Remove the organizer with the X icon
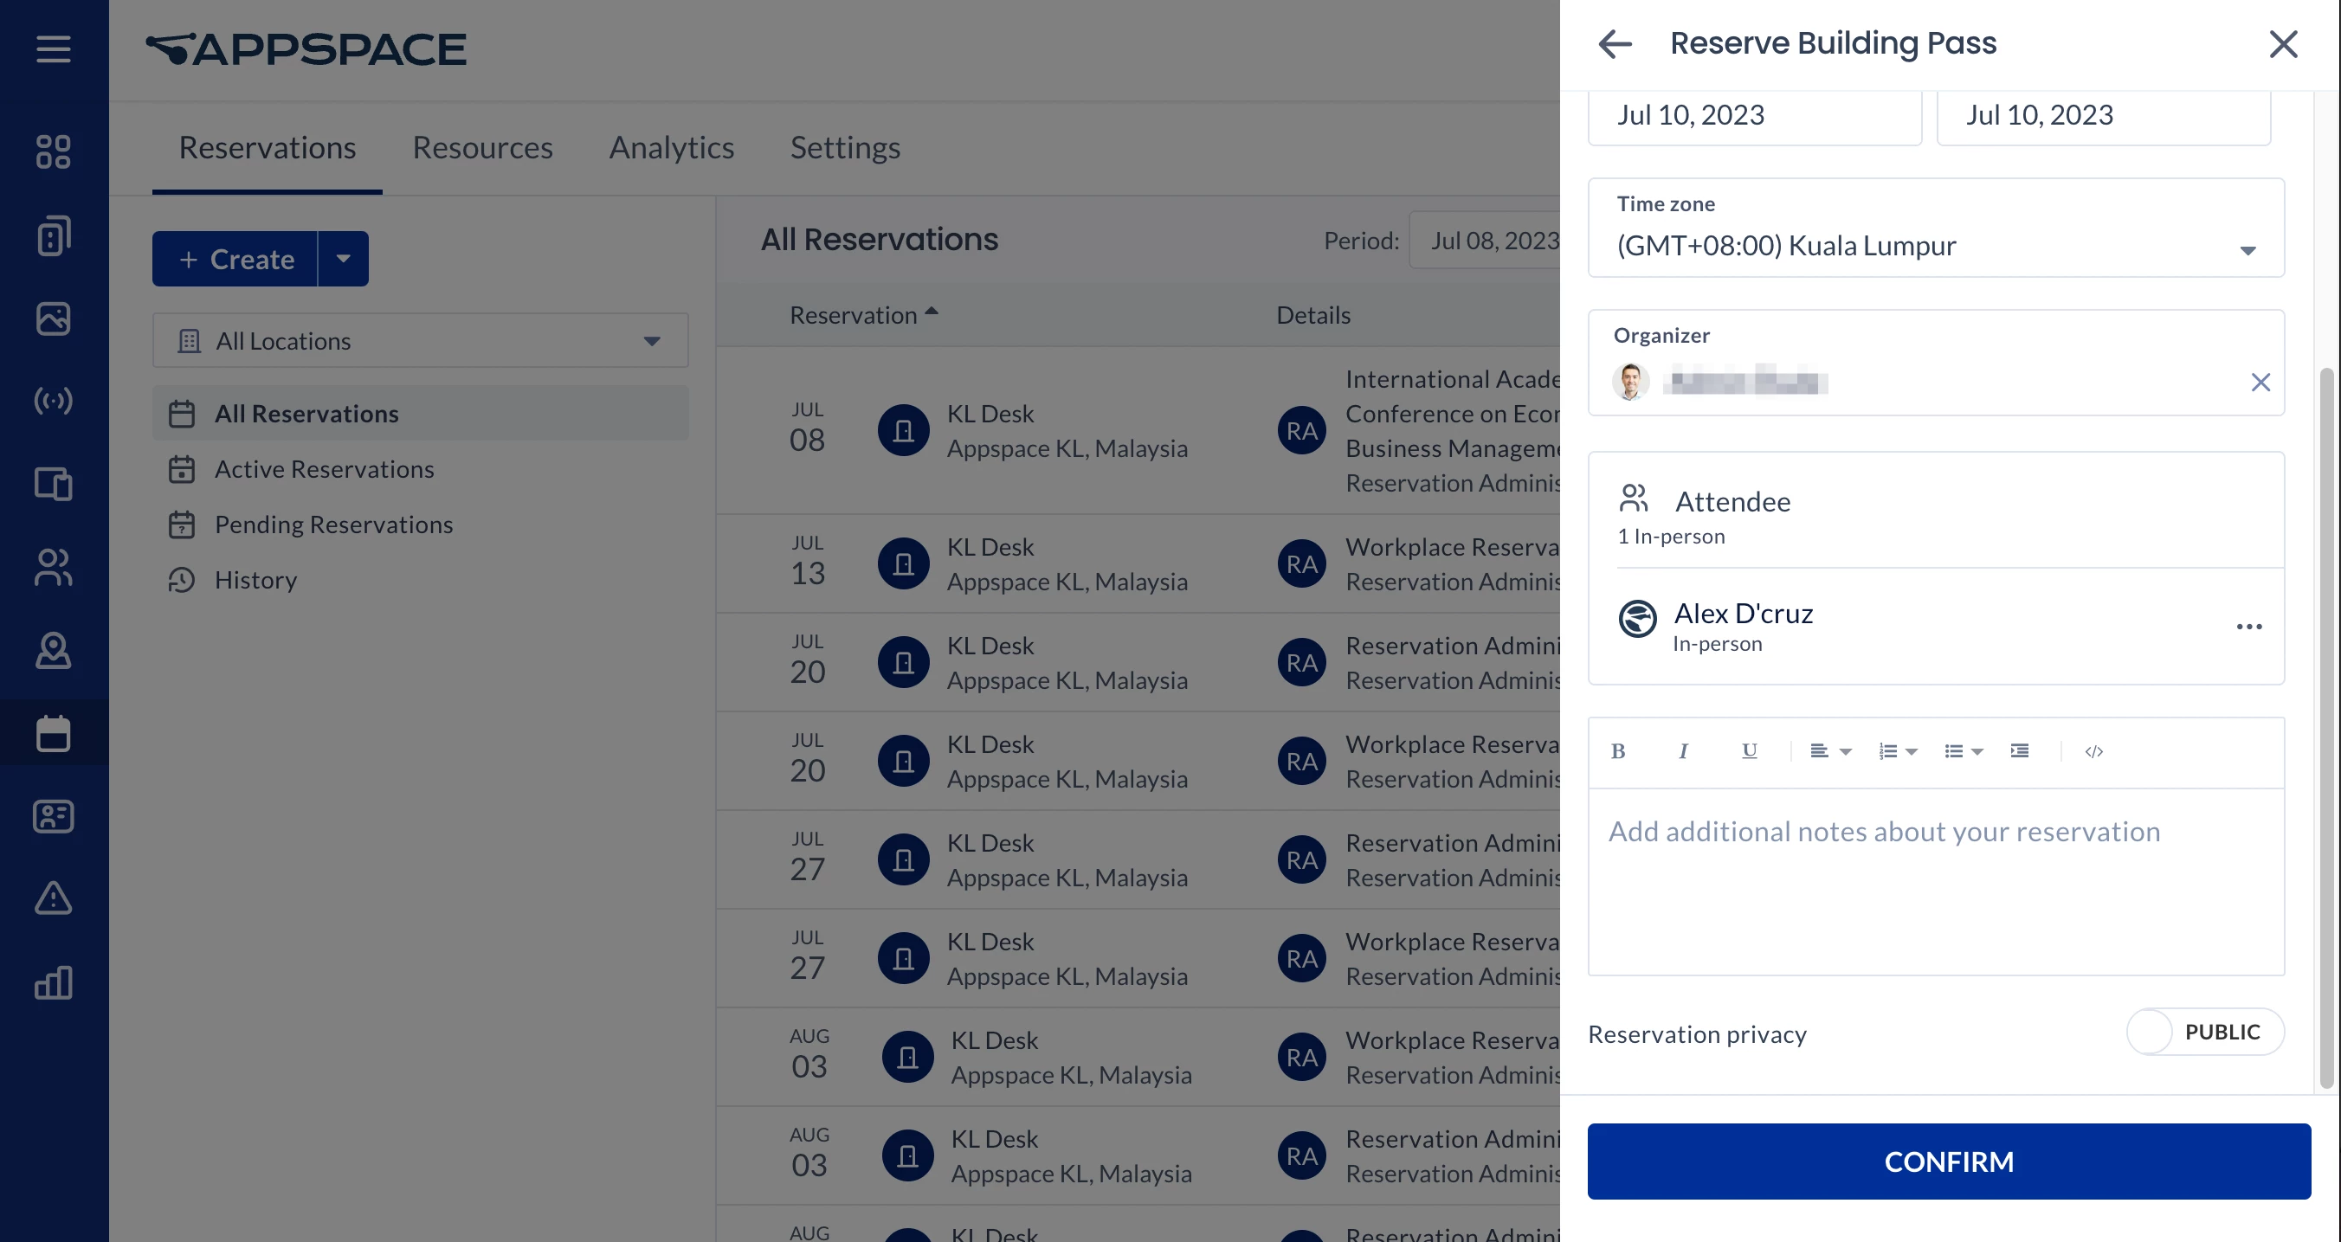 pyautogui.click(x=2260, y=383)
